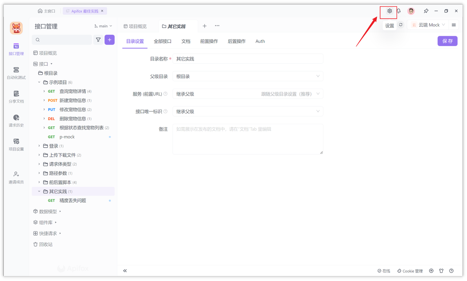Expand the 数据模型 section
Viewport: 467px width, 281px height.
click(x=60, y=211)
